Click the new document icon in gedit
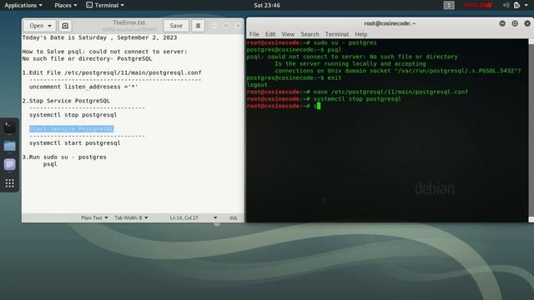 point(65,26)
